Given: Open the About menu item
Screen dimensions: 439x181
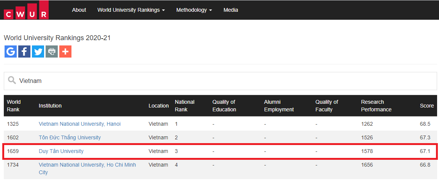Looking at the screenshot, I should tap(79, 10).
